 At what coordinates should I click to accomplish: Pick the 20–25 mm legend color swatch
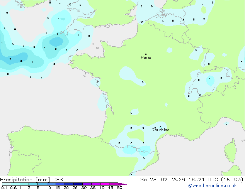[69, 184]
